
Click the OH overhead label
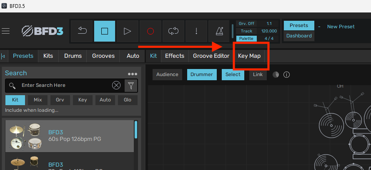pyautogui.click(x=340, y=86)
